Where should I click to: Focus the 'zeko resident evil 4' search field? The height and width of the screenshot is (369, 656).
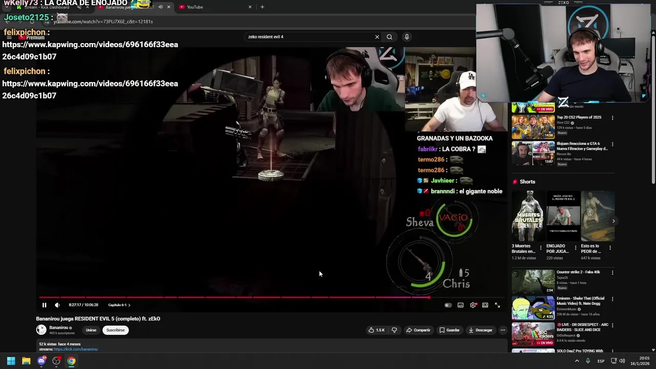pos(309,37)
